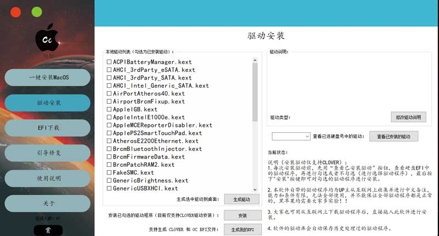Check AppleIGB.kext checkbox
439x236 pixels.
tap(109, 109)
